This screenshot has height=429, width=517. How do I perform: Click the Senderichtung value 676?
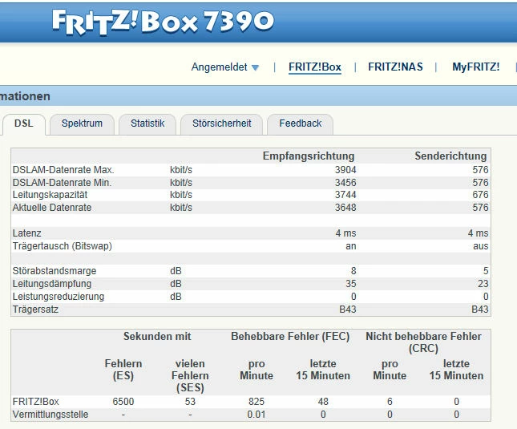480,195
